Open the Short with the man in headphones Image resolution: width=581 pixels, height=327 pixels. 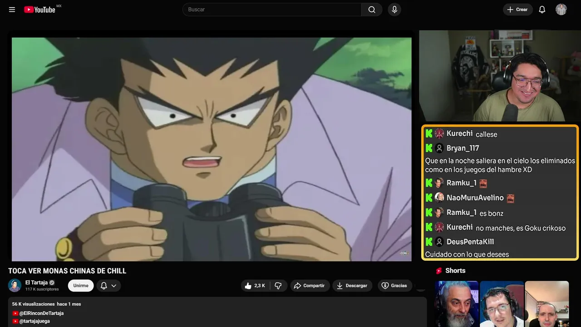click(x=502, y=304)
